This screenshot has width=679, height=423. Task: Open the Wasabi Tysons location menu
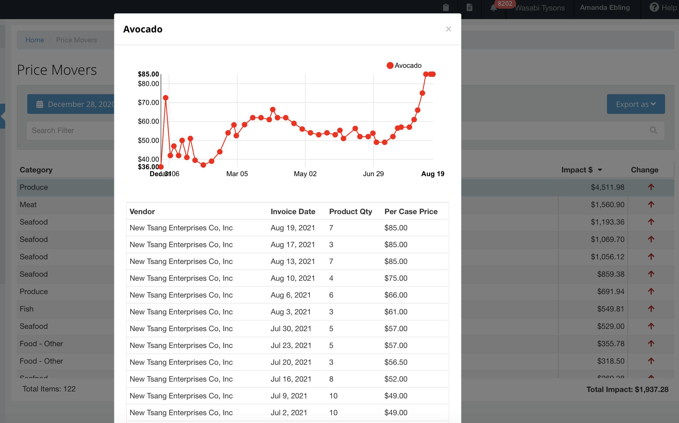pos(539,8)
